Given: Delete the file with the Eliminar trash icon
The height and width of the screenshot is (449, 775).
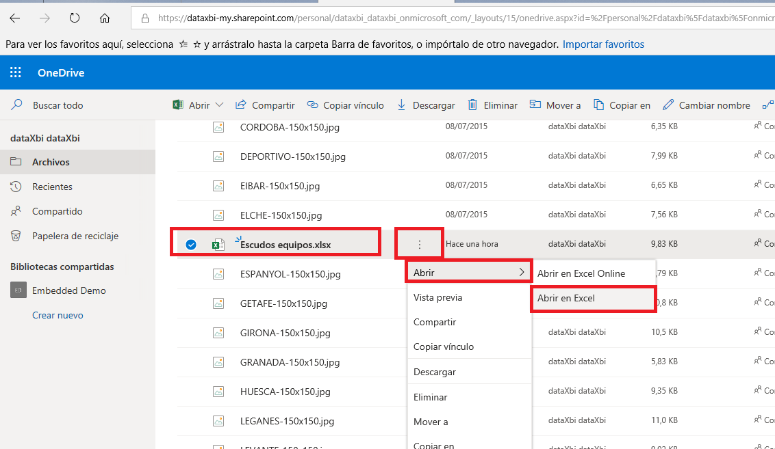Looking at the screenshot, I should [x=474, y=105].
